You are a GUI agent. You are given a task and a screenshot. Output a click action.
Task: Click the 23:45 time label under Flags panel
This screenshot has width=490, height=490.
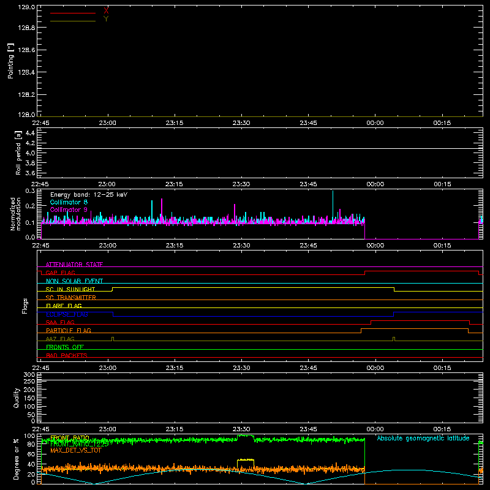click(308, 368)
